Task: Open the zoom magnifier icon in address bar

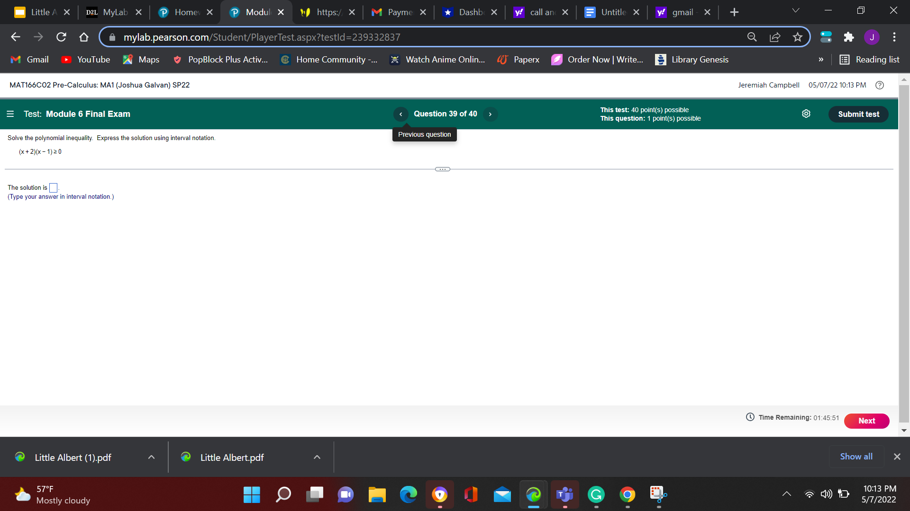Action: [752, 37]
